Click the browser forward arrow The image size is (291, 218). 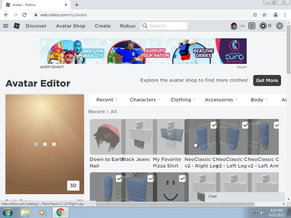[15, 15]
